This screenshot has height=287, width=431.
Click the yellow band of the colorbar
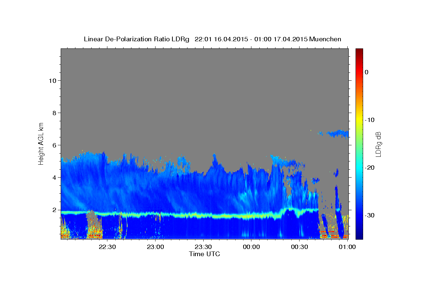(x=359, y=120)
